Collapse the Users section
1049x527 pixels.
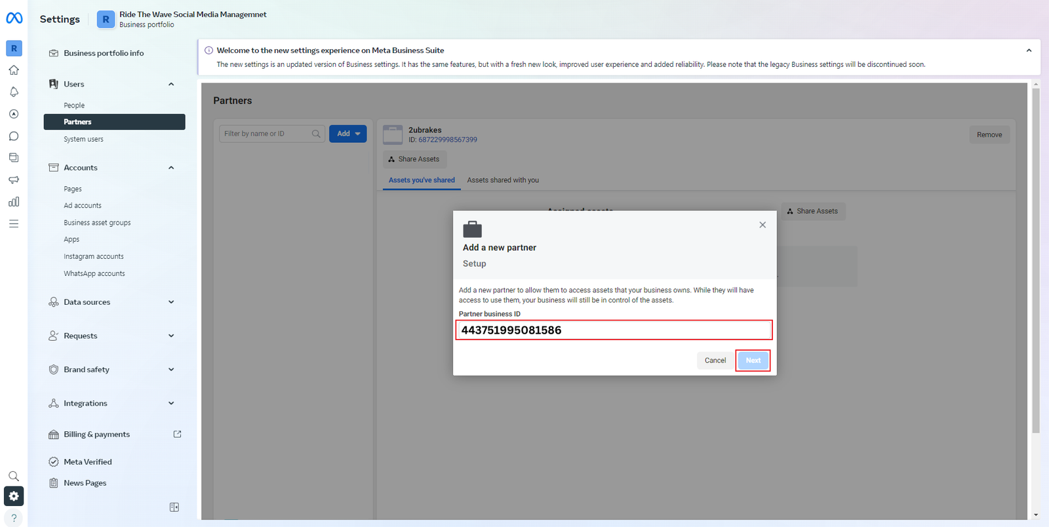(171, 84)
